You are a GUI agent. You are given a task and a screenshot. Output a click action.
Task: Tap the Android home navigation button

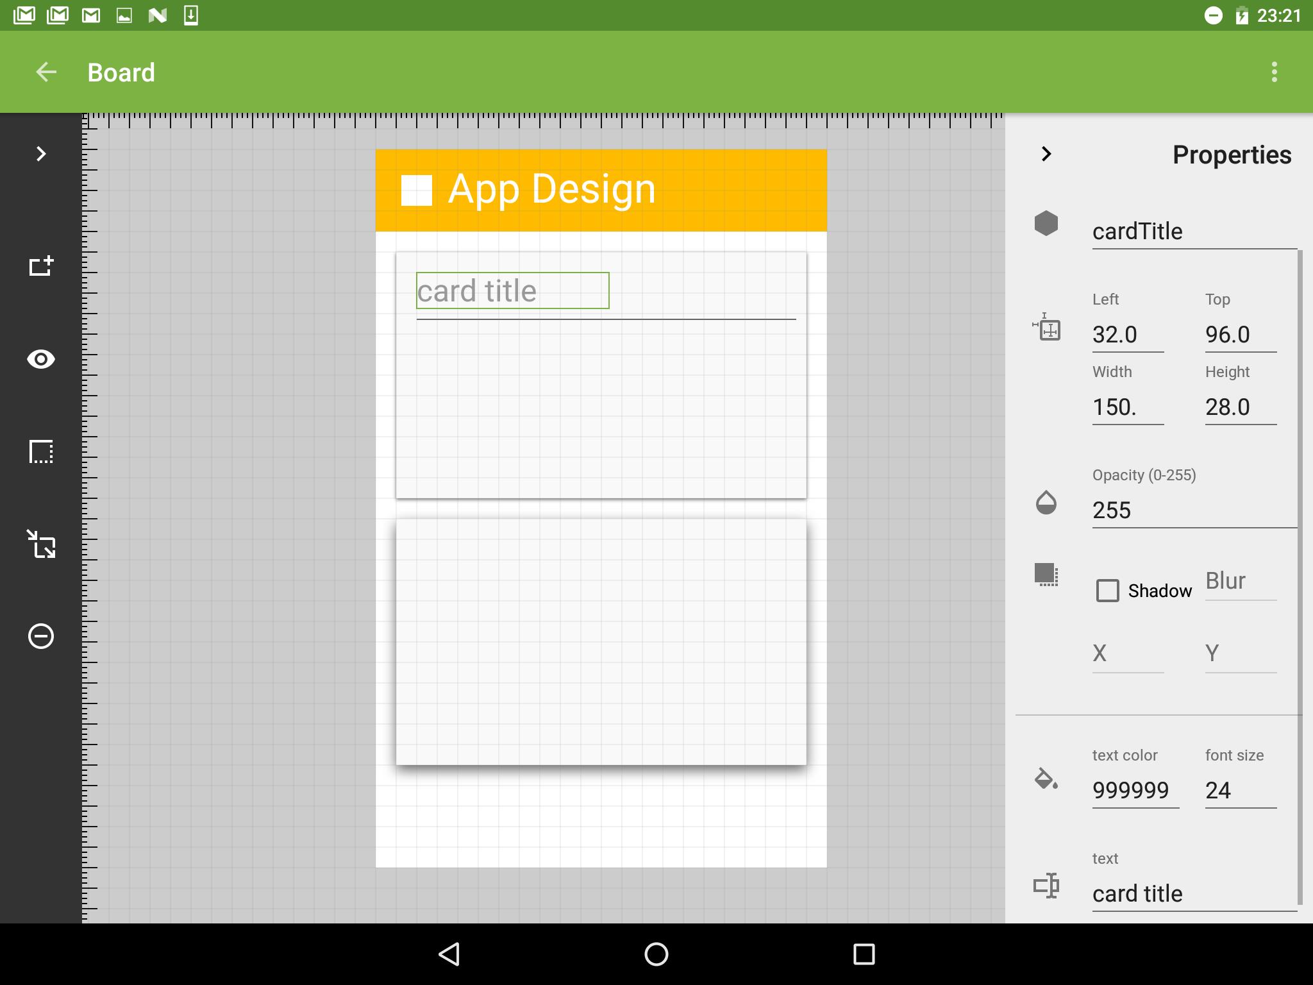tap(656, 954)
